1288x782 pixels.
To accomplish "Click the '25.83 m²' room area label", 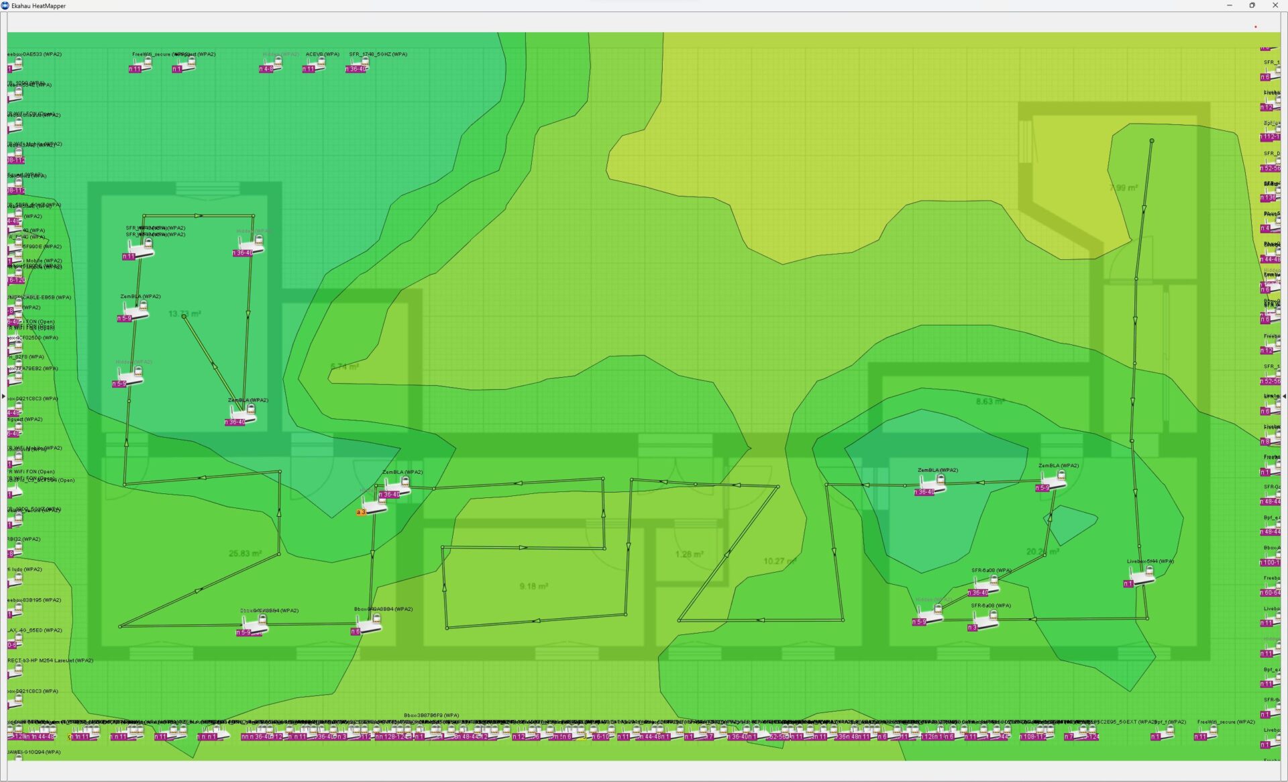I will 245,553.
